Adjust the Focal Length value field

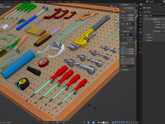pyautogui.click(x=131, y=15)
